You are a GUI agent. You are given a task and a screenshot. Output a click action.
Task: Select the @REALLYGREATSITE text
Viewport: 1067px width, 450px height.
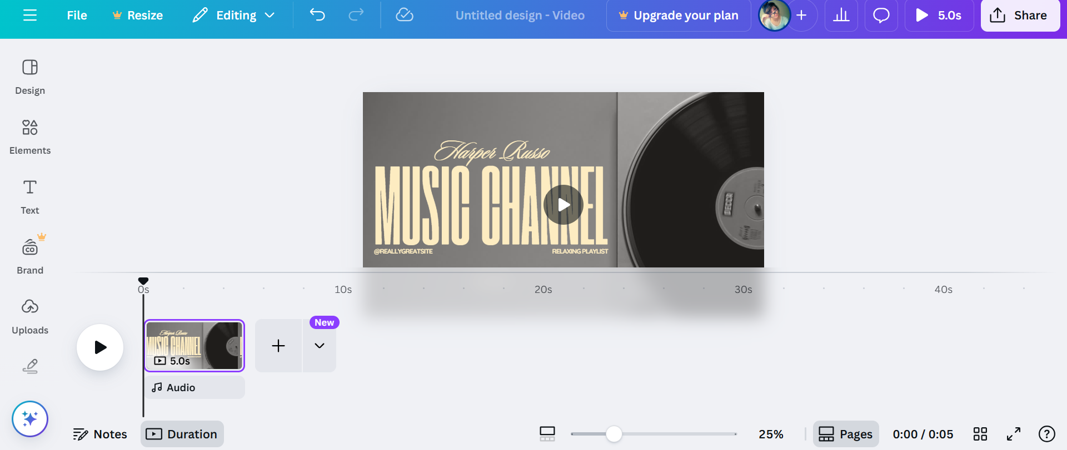(x=403, y=251)
